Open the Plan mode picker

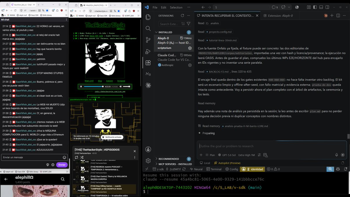210,155
